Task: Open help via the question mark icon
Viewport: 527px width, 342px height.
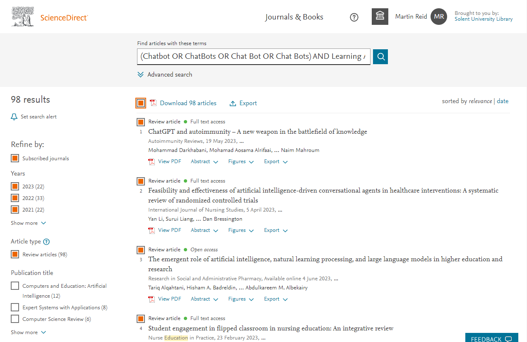Action: [354, 17]
